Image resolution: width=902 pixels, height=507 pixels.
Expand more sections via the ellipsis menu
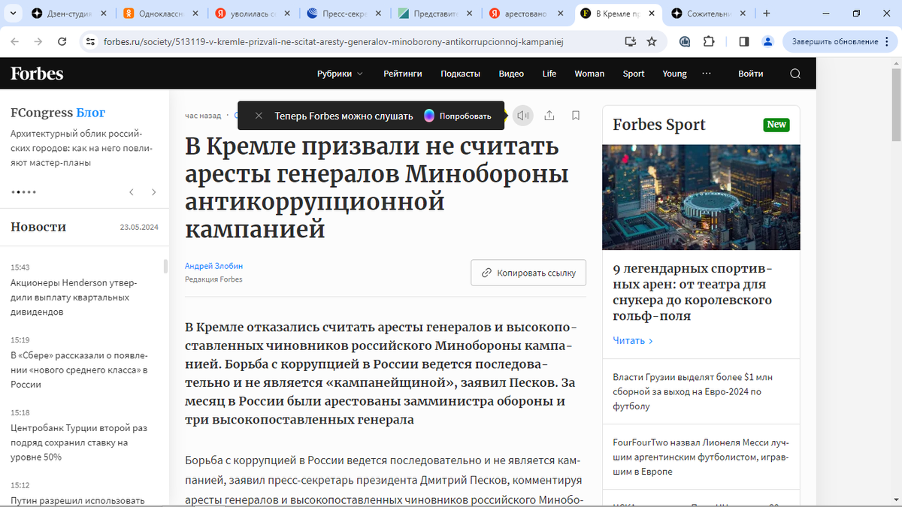(x=707, y=74)
